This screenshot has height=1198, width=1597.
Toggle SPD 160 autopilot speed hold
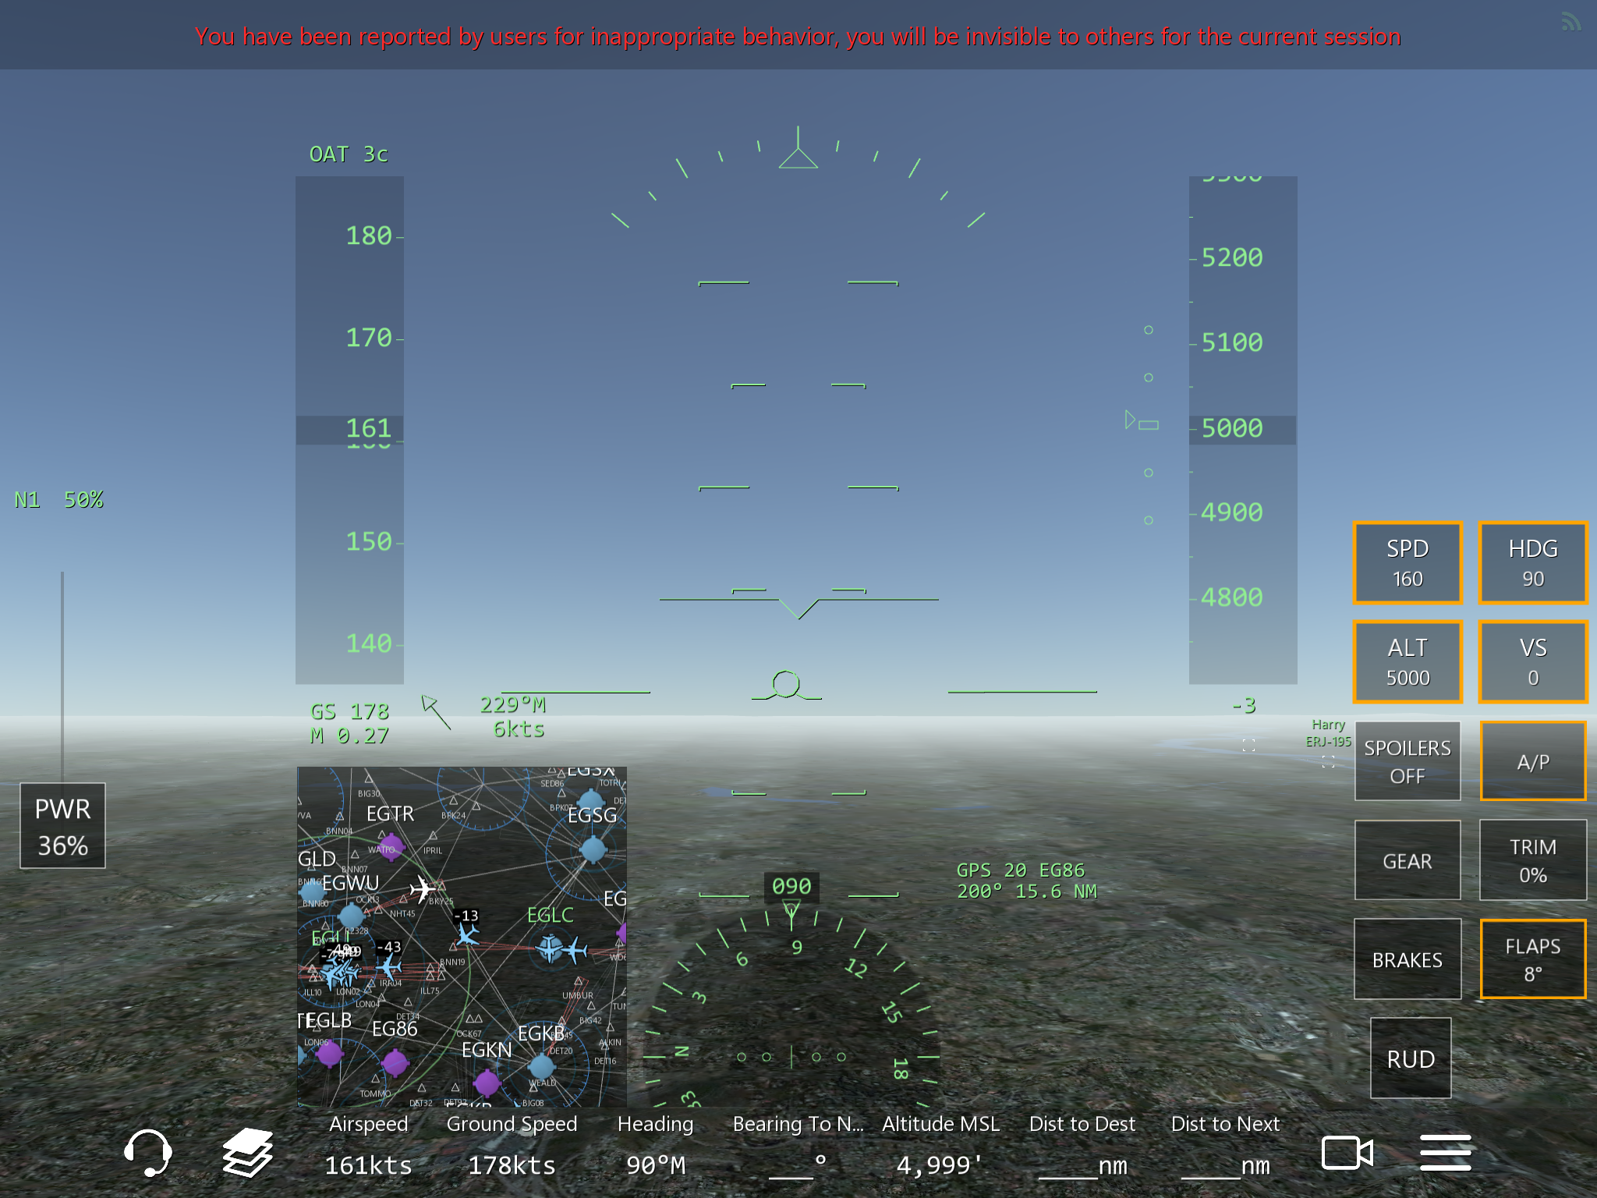pos(1408,562)
